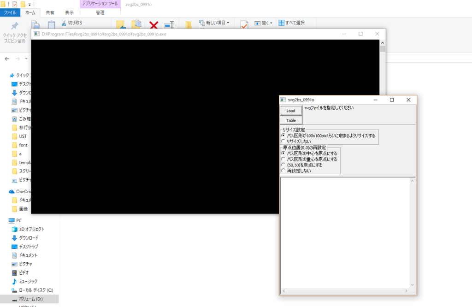Click the Explorer forward arrow
This screenshot has width=472, height=307.
(18, 59)
